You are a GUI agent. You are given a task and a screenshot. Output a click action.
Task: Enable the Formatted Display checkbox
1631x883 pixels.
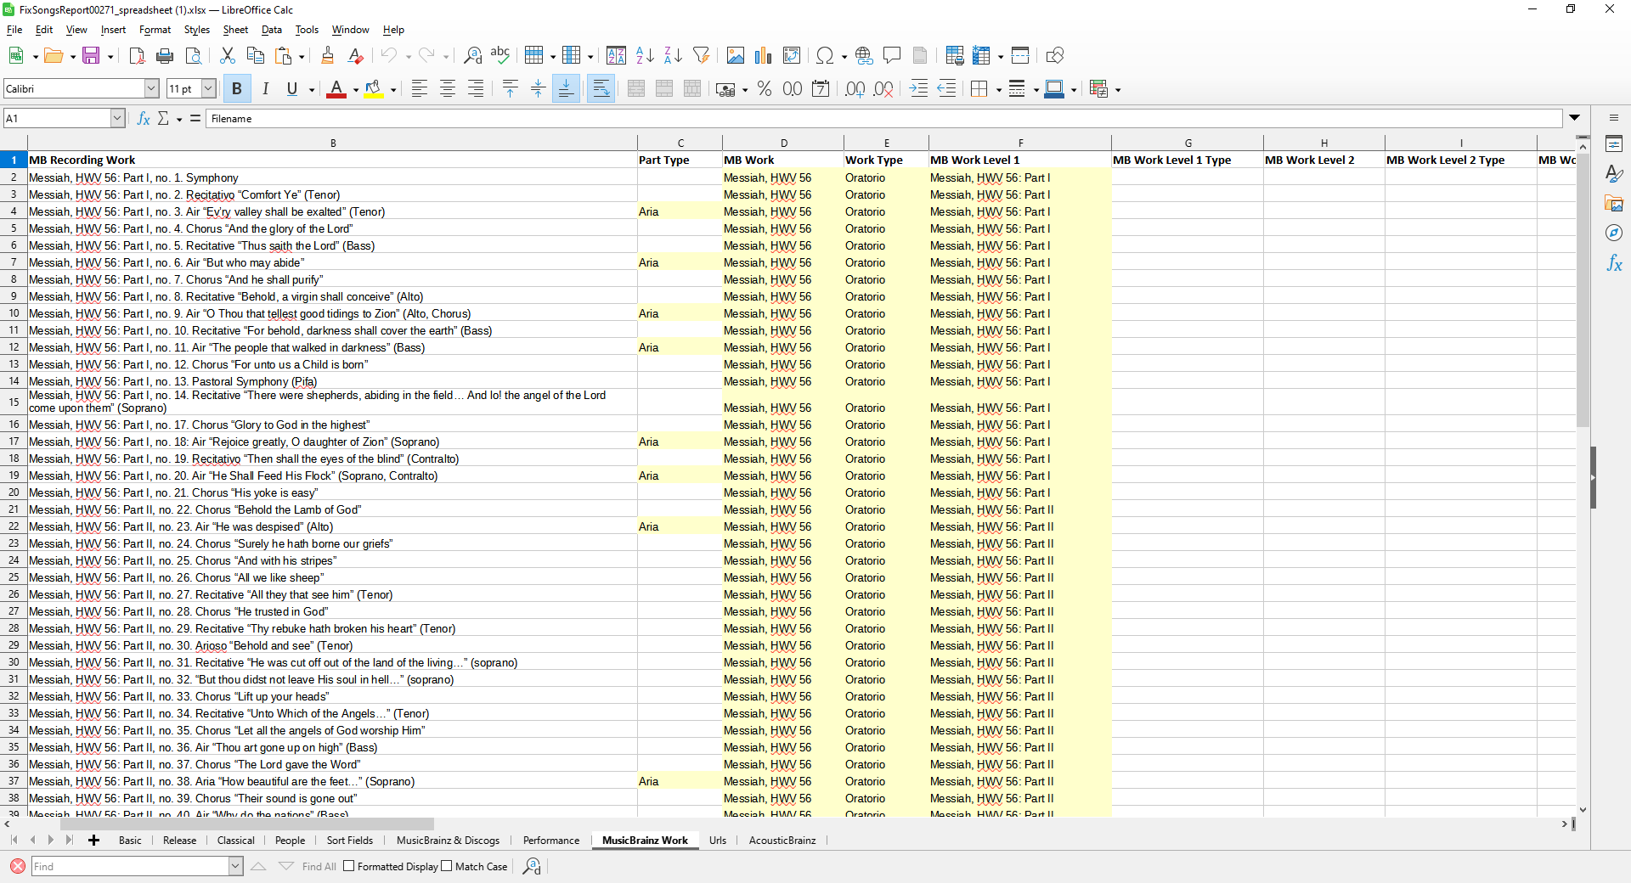[349, 866]
